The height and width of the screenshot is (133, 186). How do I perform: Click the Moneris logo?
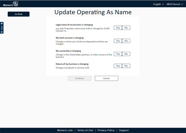[x=11, y=4]
